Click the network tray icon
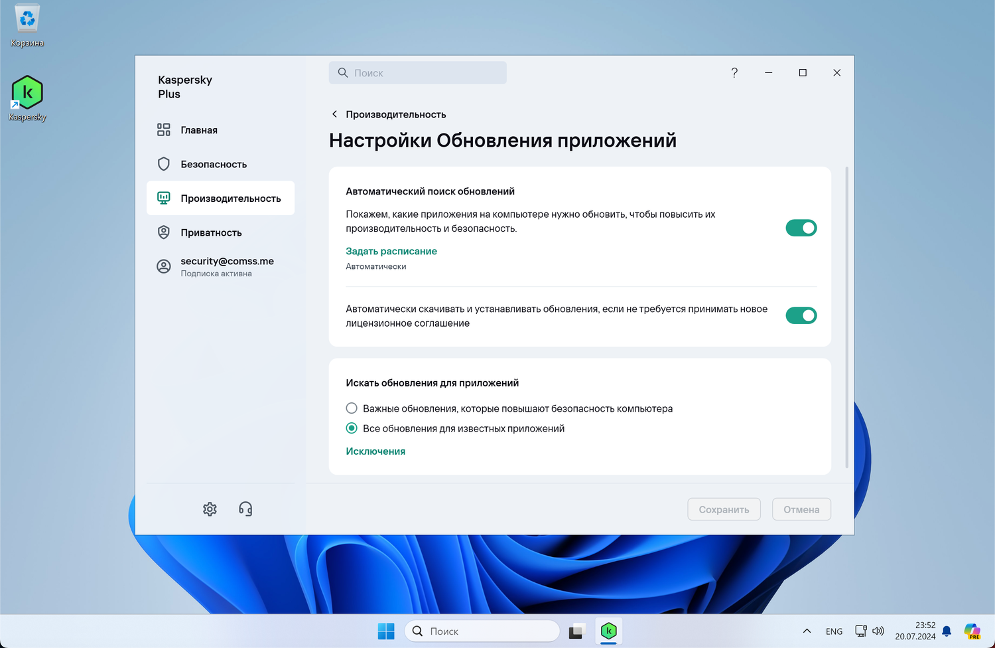The width and height of the screenshot is (995, 648). (x=860, y=631)
